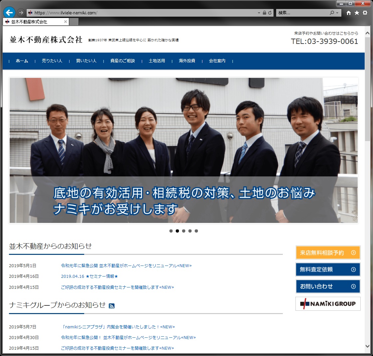This screenshot has width=373, height=356.
Task: Select the fifth slideshow dot
Action: click(196, 231)
